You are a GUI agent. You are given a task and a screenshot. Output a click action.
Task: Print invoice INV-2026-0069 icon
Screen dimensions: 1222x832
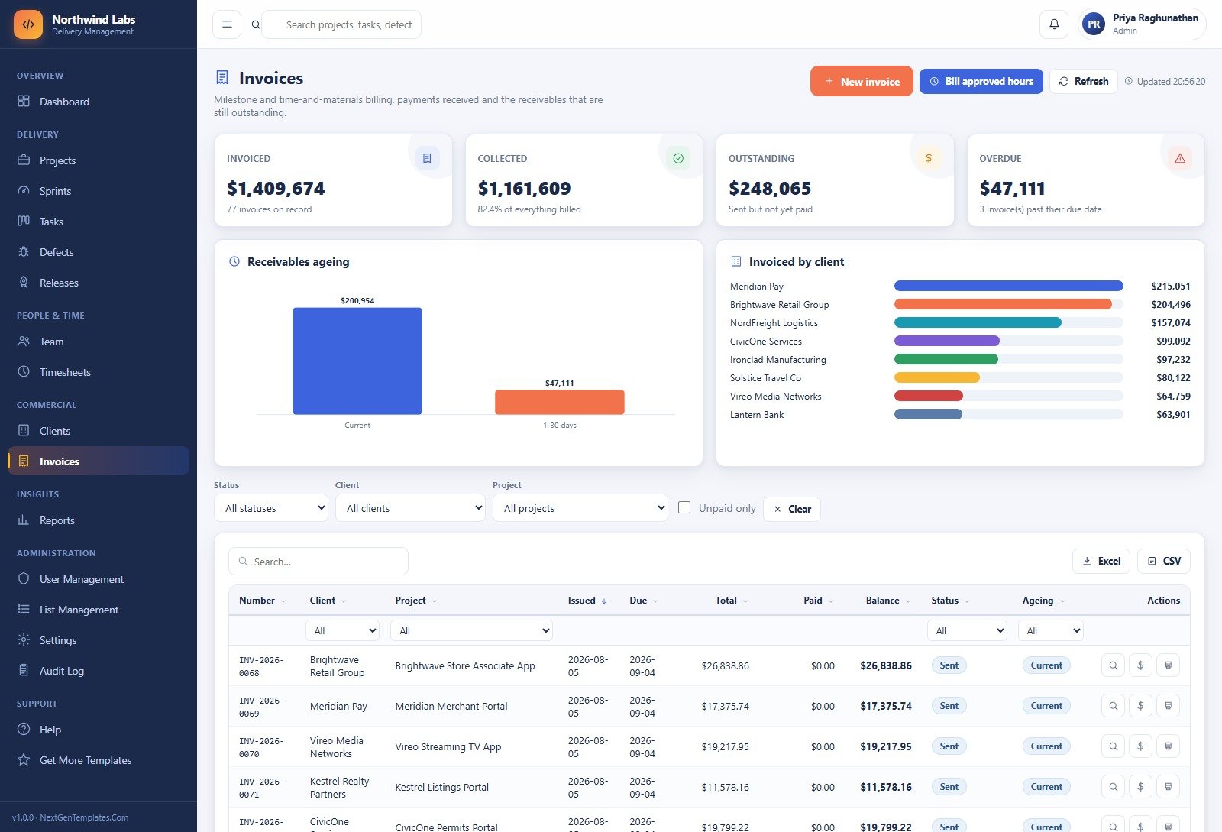coord(1168,706)
